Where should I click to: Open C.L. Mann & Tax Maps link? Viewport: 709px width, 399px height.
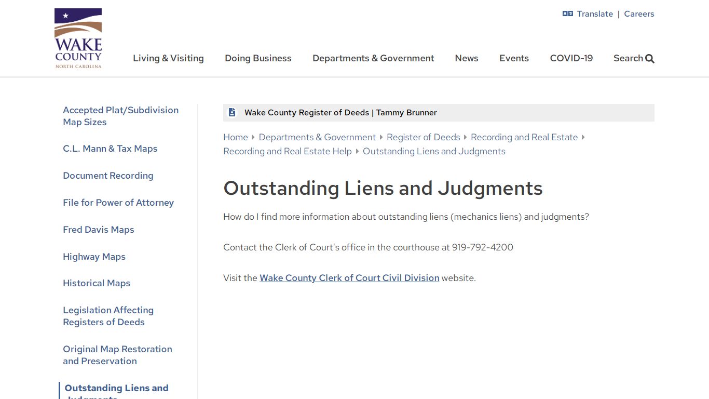(x=110, y=149)
